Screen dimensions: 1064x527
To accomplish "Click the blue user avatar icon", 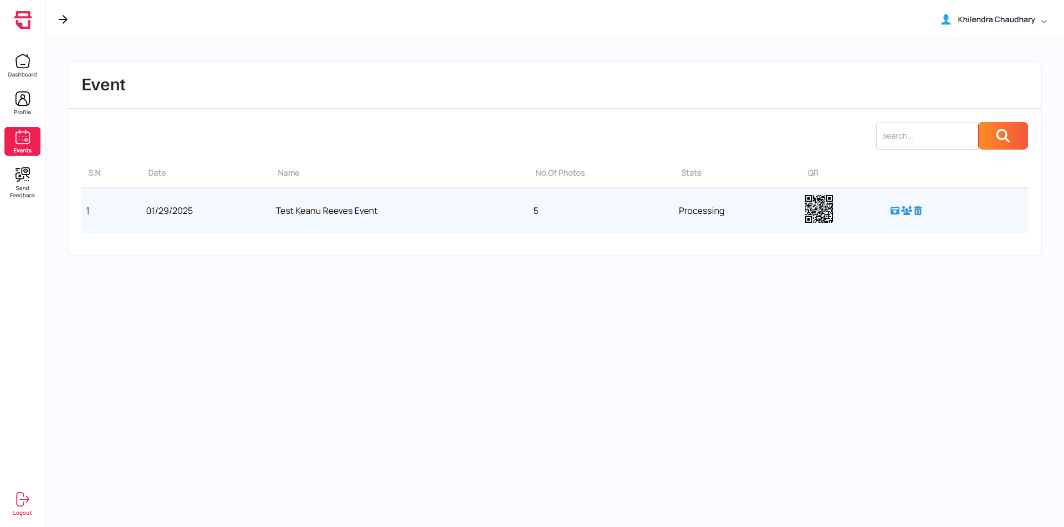I will pyautogui.click(x=946, y=19).
